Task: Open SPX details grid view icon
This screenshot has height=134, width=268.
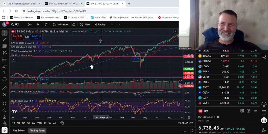Action: click(x=242, y=111)
